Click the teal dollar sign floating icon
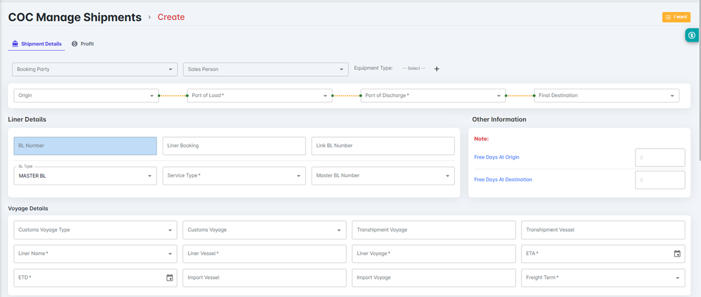 pos(692,35)
